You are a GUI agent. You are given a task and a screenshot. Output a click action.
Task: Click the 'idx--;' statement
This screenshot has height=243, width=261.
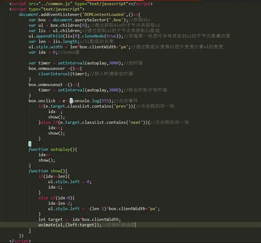point(55,112)
